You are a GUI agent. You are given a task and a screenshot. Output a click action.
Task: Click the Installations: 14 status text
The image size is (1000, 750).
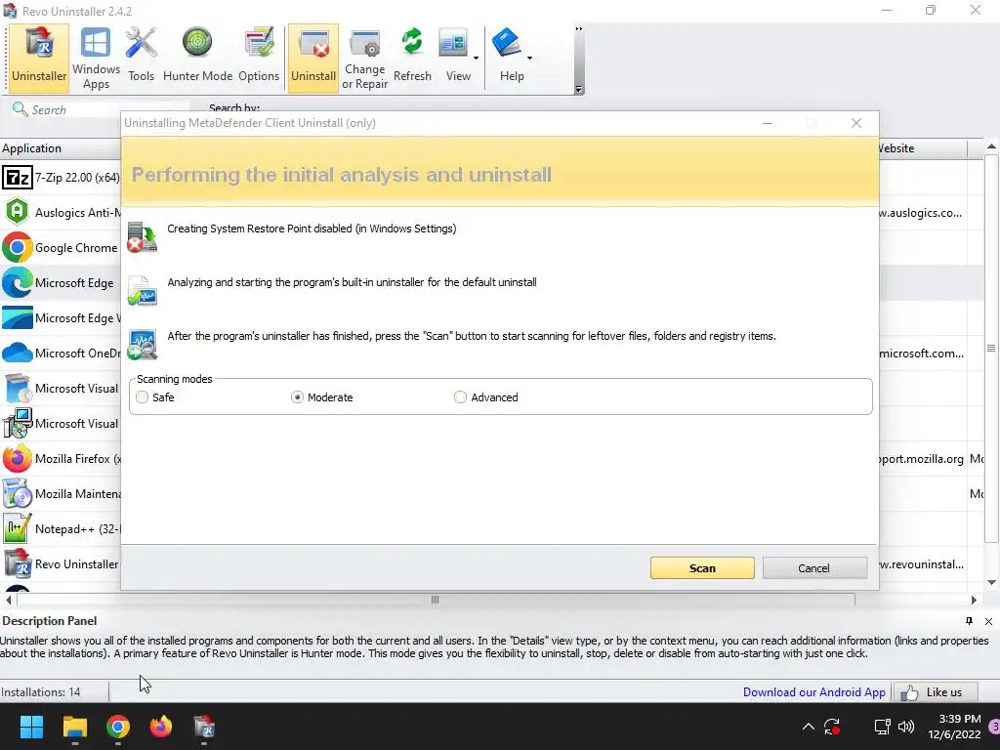(x=41, y=692)
